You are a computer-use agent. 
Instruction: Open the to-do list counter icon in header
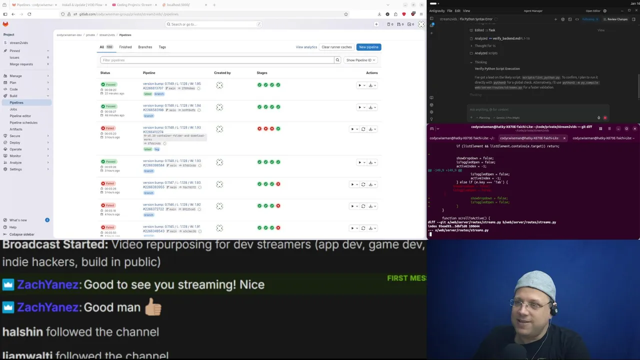click(411, 24)
